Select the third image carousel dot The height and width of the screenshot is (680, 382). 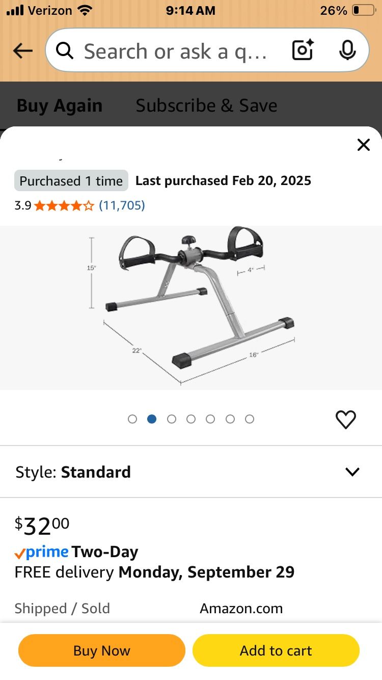point(172,419)
